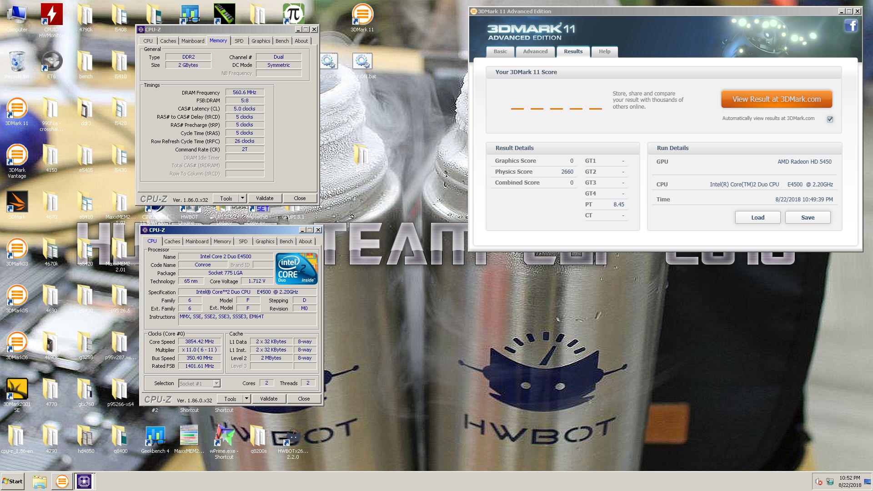
Task: Launch 3DMark06 desktop shortcut
Action: [17, 346]
